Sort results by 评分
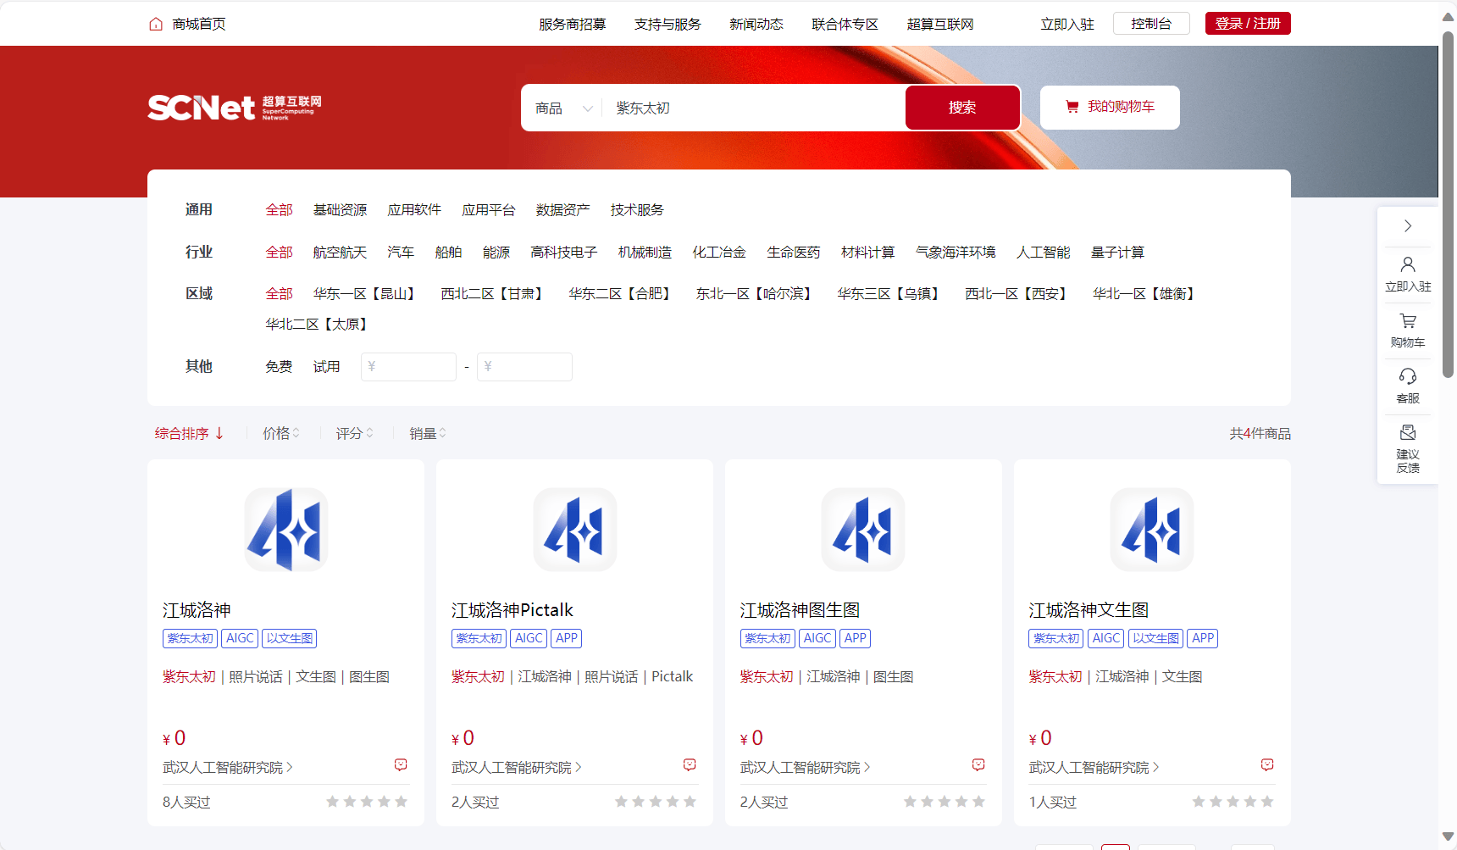 [x=354, y=434]
